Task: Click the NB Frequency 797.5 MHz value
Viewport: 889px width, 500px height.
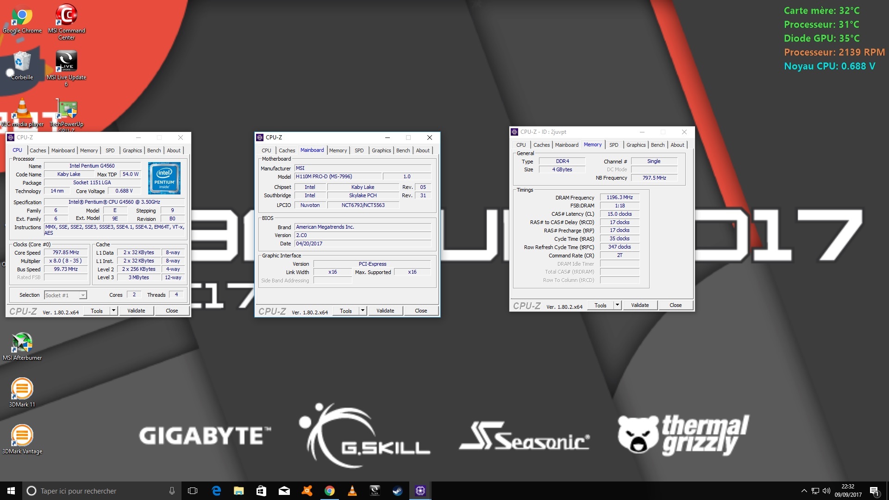Action: 654,178
